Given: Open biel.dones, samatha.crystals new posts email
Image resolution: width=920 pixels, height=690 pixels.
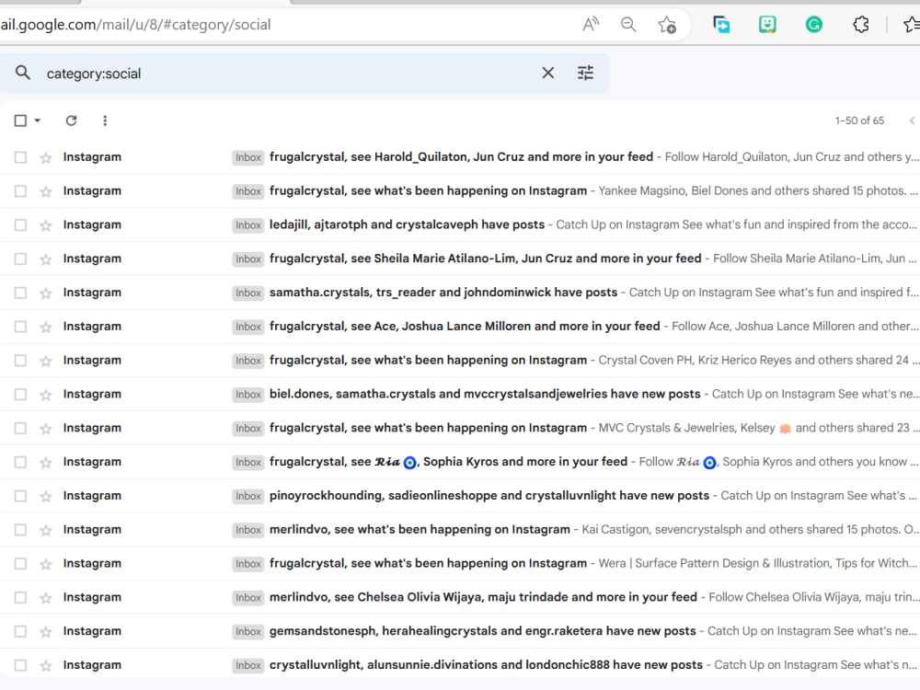Looking at the screenshot, I should click(x=460, y=395).
